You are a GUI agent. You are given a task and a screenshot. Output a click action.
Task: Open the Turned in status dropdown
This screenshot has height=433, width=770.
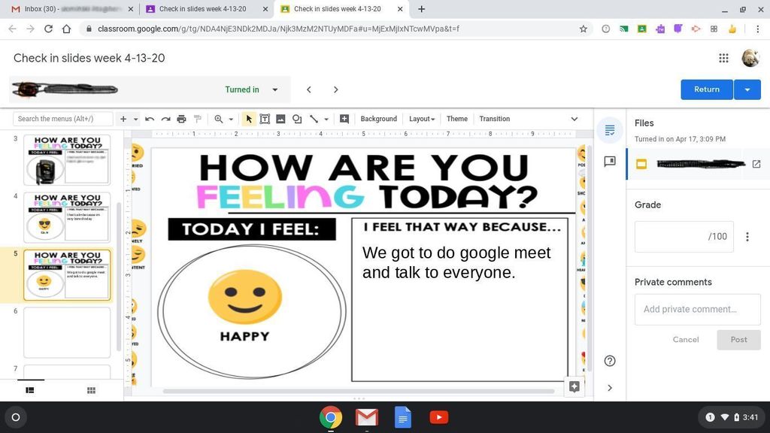pyautogui.click(x=275, y=90)
